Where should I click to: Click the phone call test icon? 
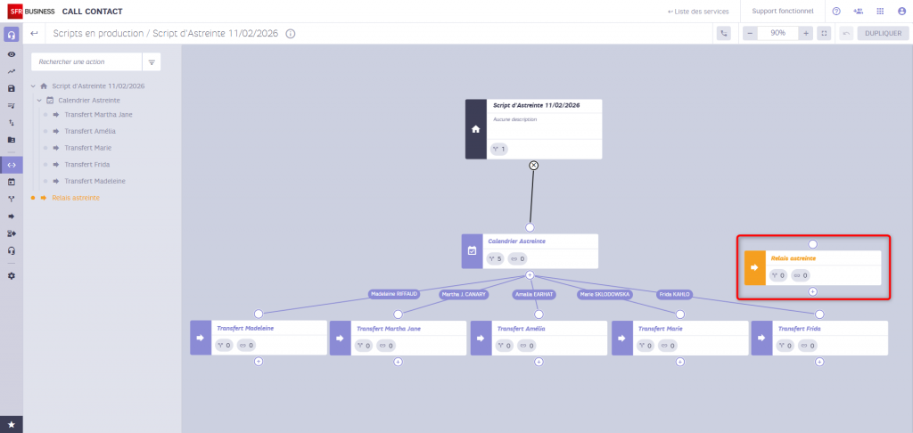(x=723, y=33)
